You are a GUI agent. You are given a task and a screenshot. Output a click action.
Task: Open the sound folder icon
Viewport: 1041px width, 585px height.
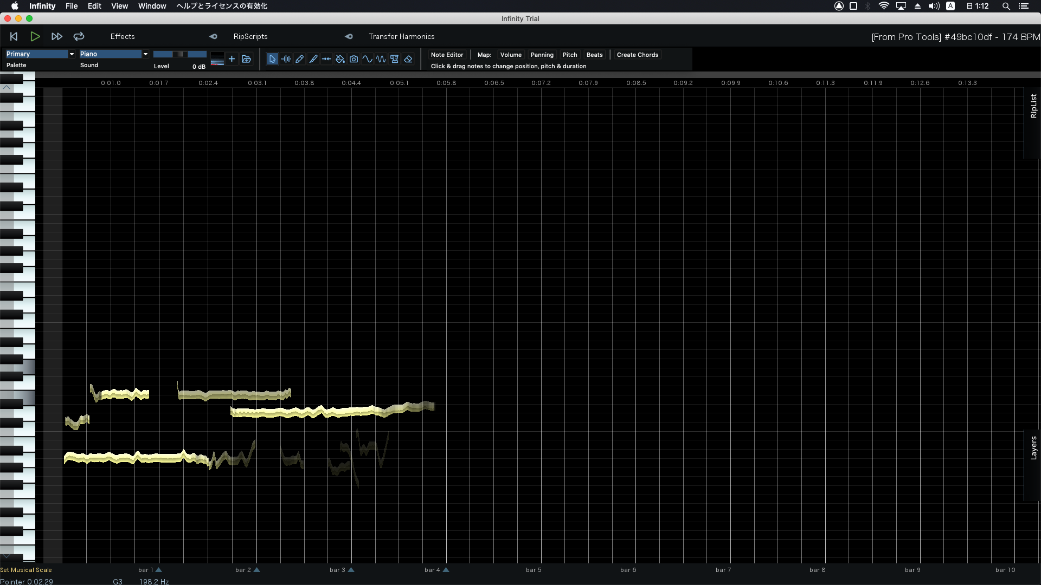tap(246, 59)
